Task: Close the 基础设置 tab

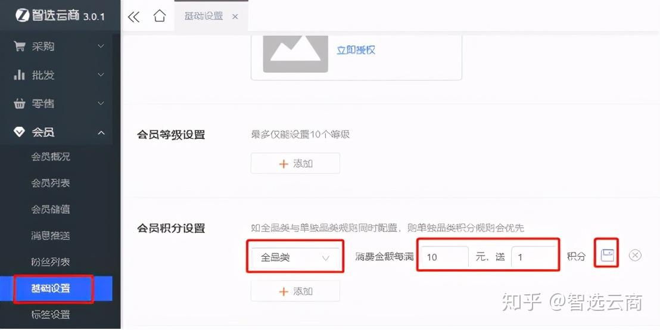Action: (235, 17)
